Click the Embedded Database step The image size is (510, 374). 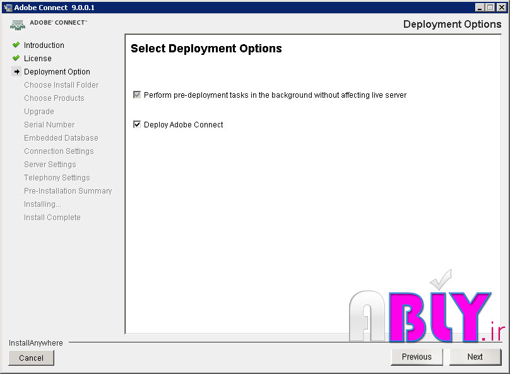click(x=61, y=137)
